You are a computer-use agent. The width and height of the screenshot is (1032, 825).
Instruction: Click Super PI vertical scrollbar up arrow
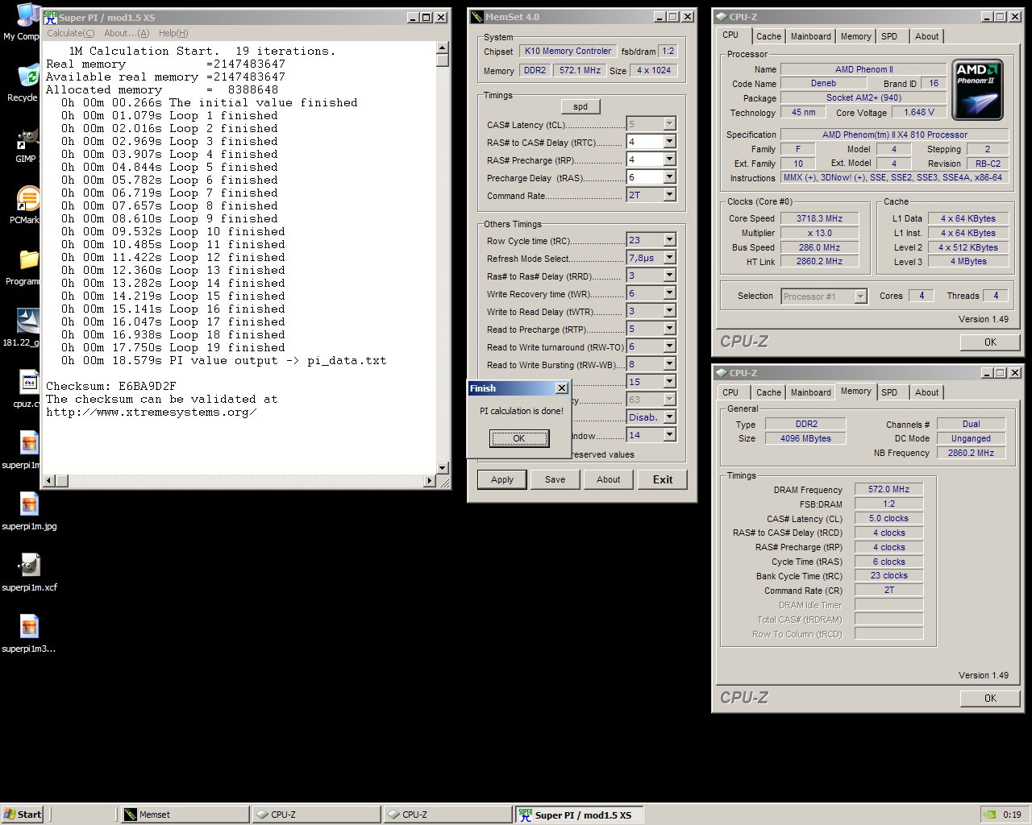pos(442,48)
